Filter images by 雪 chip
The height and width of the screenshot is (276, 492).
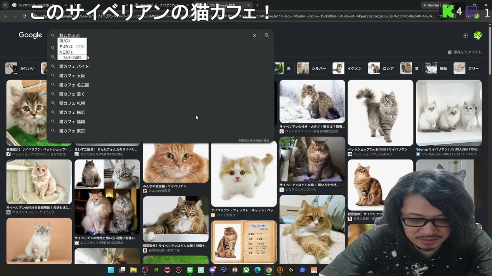411,68
